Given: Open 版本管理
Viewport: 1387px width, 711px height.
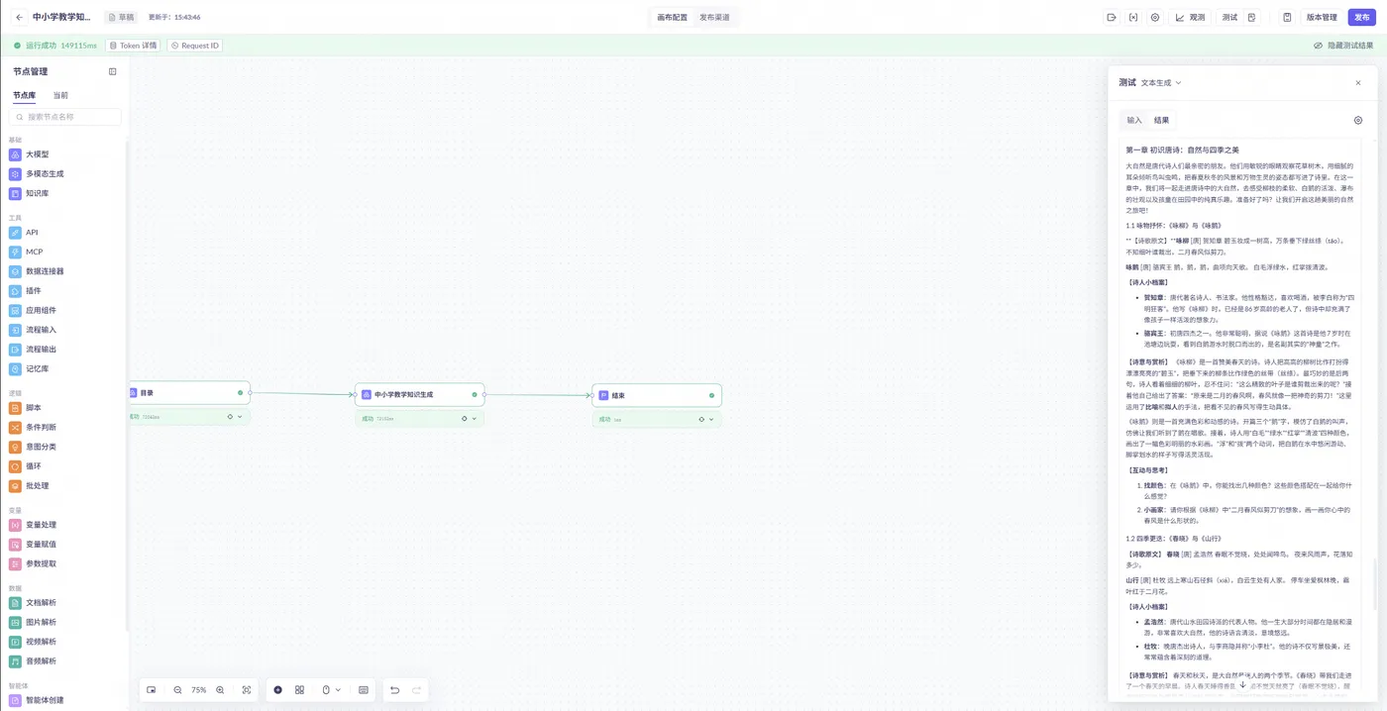Looking at the screenshot, I should (1322, 17).
